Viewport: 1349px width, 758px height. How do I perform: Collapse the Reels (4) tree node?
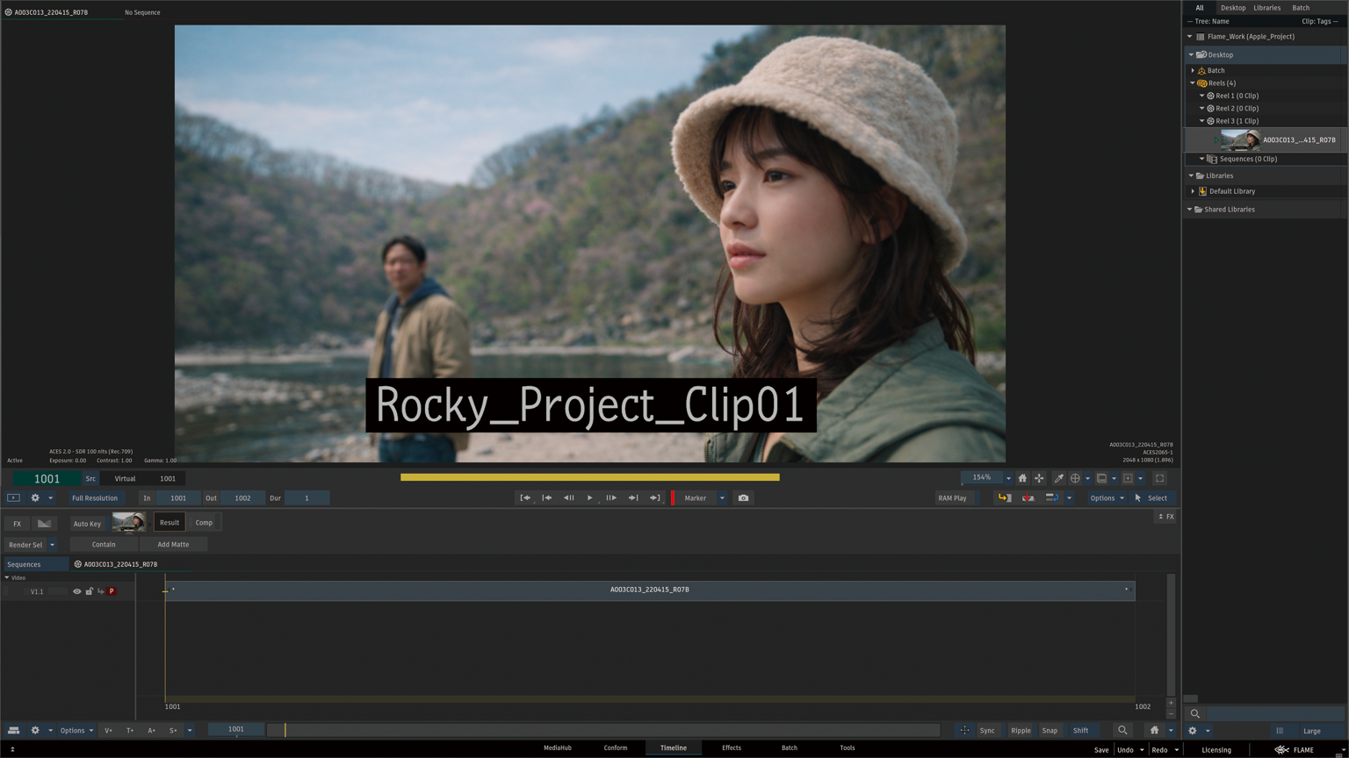pos(1193,83)
